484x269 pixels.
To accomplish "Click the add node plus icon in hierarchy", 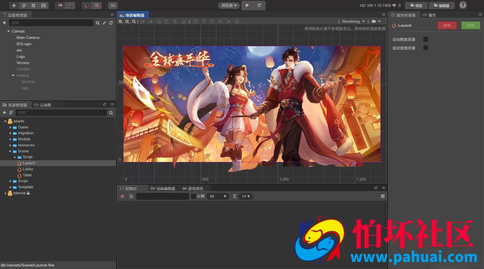I will coord(4,23).
